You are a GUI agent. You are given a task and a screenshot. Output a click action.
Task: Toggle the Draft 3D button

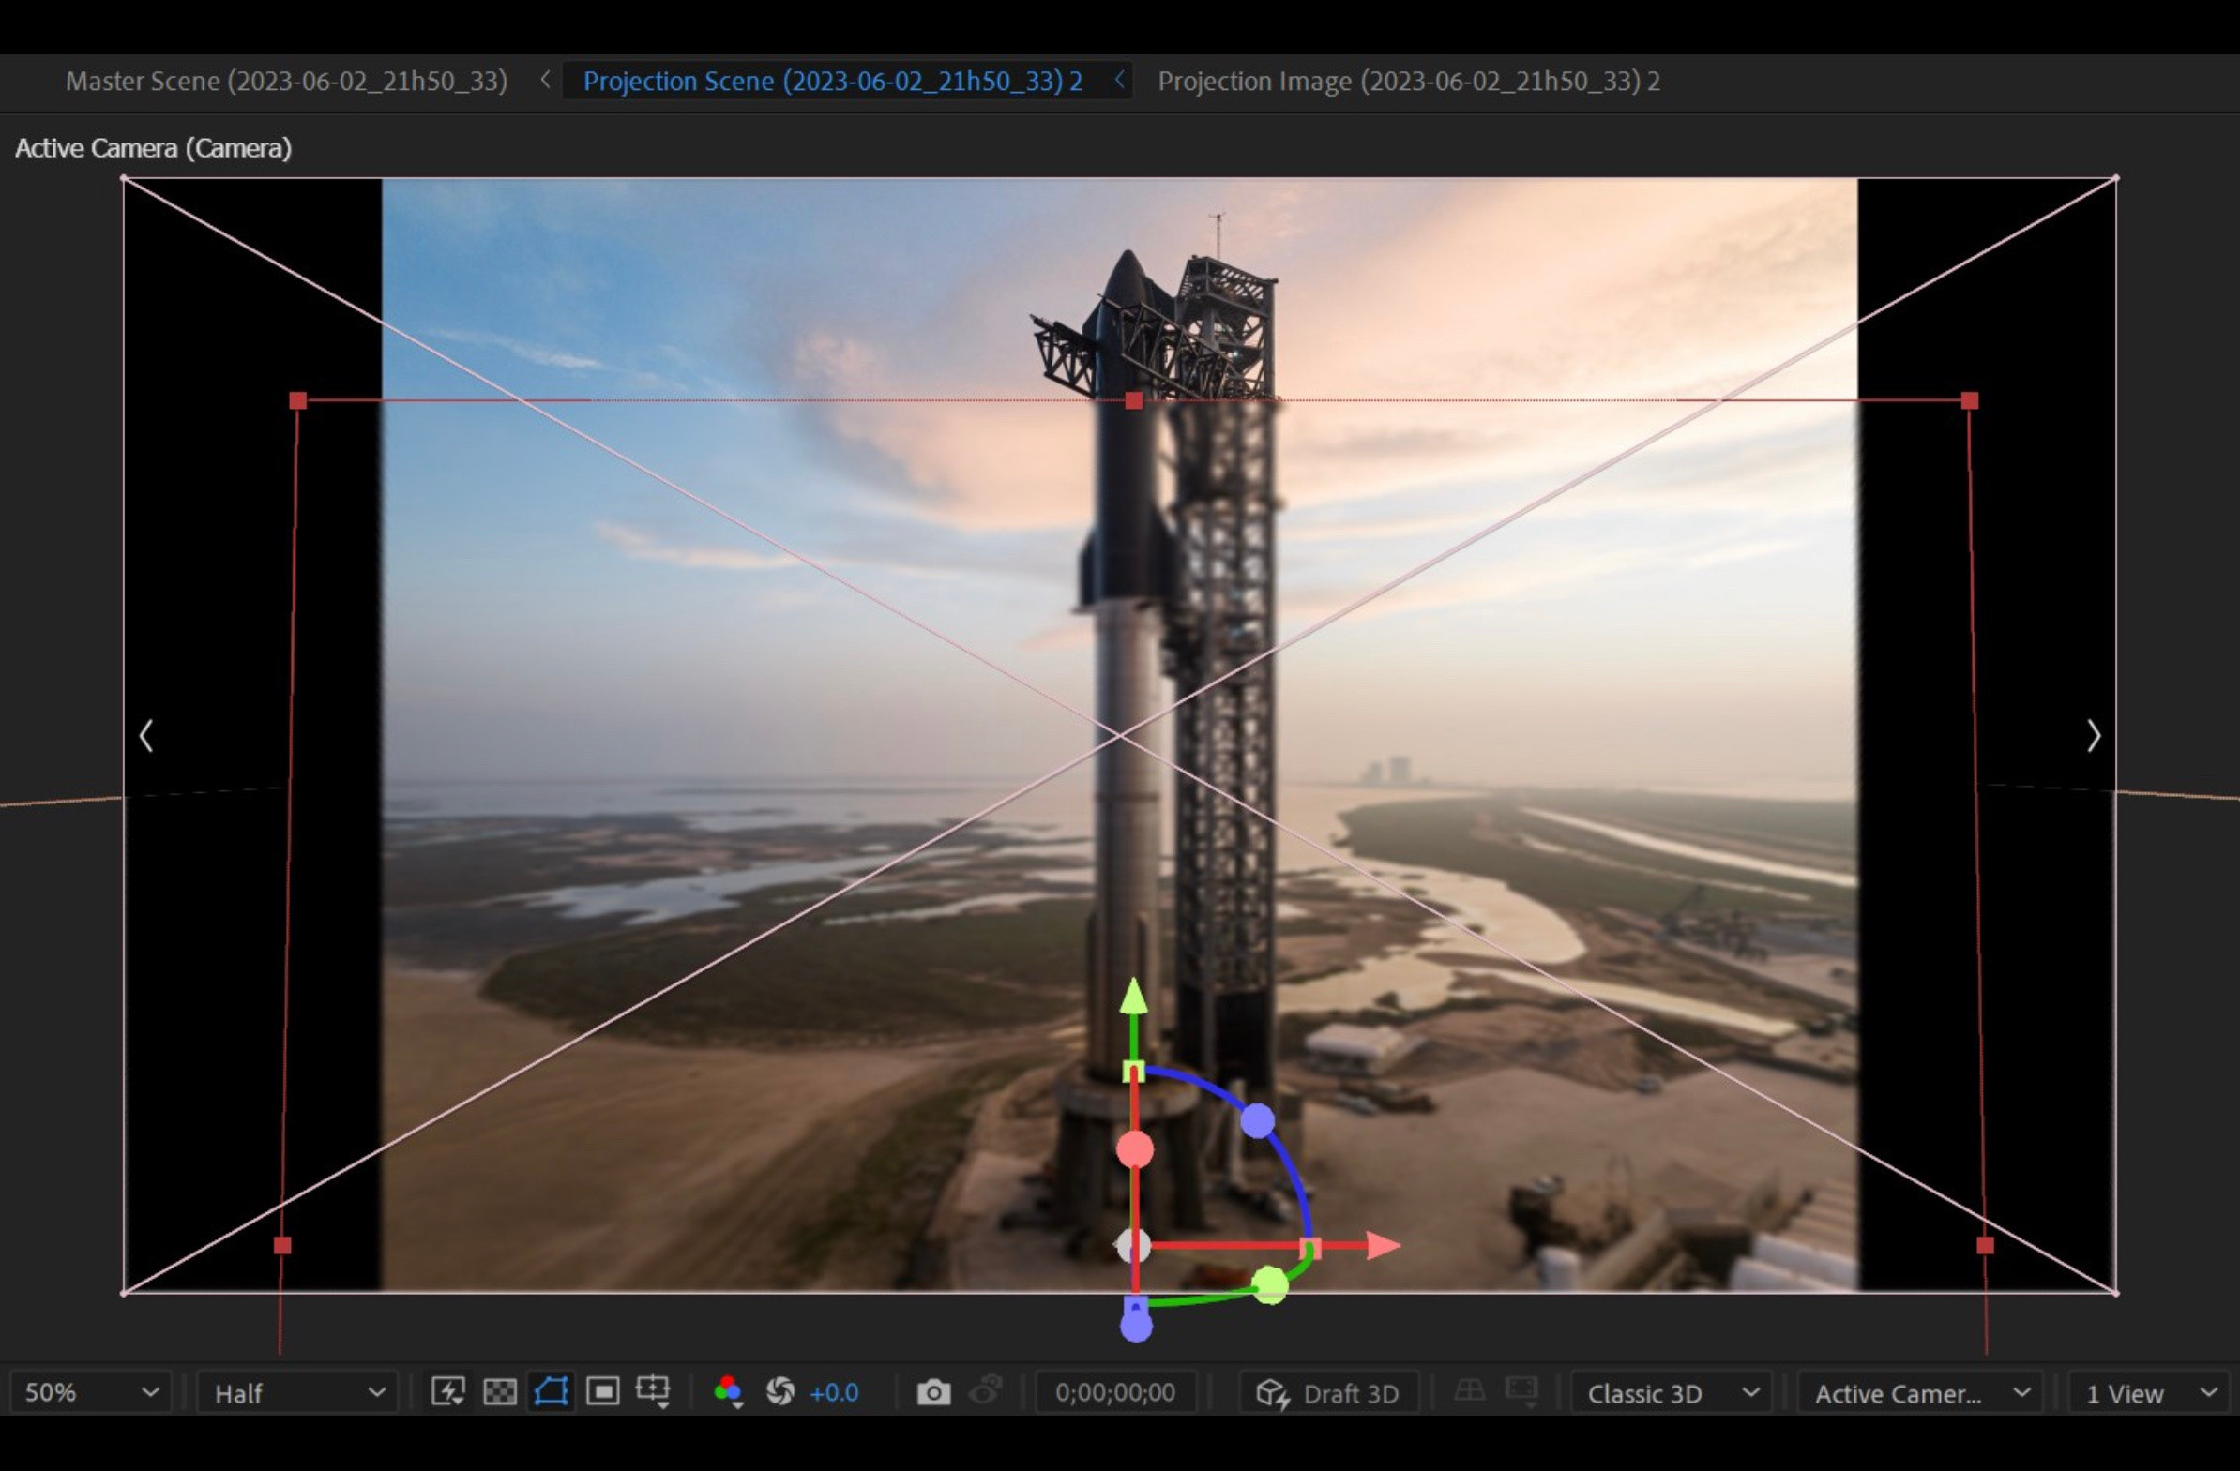tap(1327, 1393)
